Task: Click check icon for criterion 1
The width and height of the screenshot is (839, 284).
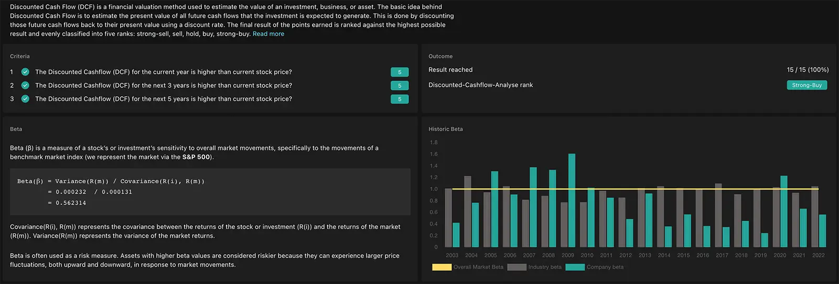Action: [x=25, y=72]
